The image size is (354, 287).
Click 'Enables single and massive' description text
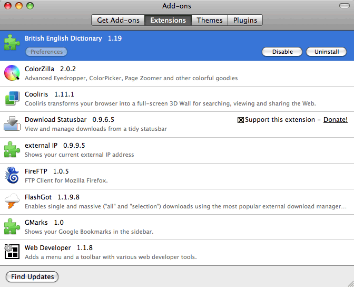click(185, 206)
